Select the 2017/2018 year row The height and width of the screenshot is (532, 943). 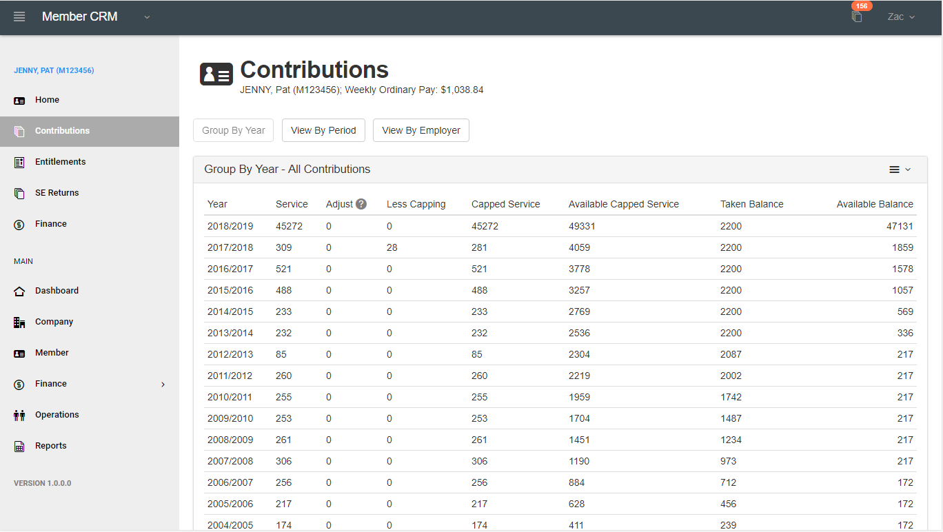tap(560, 247)
